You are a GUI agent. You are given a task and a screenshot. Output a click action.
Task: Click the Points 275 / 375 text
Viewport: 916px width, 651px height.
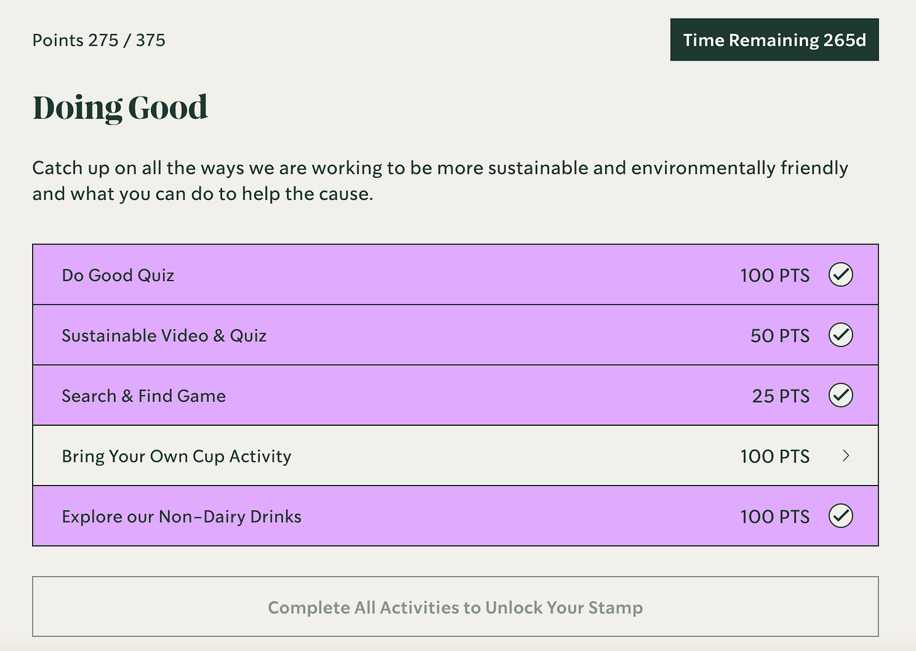pos(99,40)
